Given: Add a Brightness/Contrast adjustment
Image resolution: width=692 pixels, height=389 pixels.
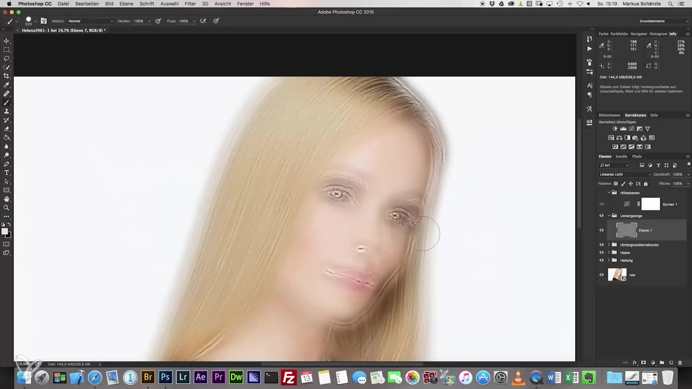Looking at the screenshot, I should pos(615,129).
